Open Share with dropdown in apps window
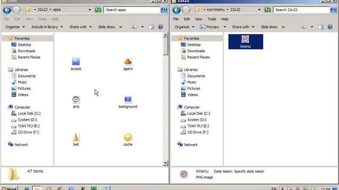This screenshot has width=339, height=190. (x=81, y=27)
